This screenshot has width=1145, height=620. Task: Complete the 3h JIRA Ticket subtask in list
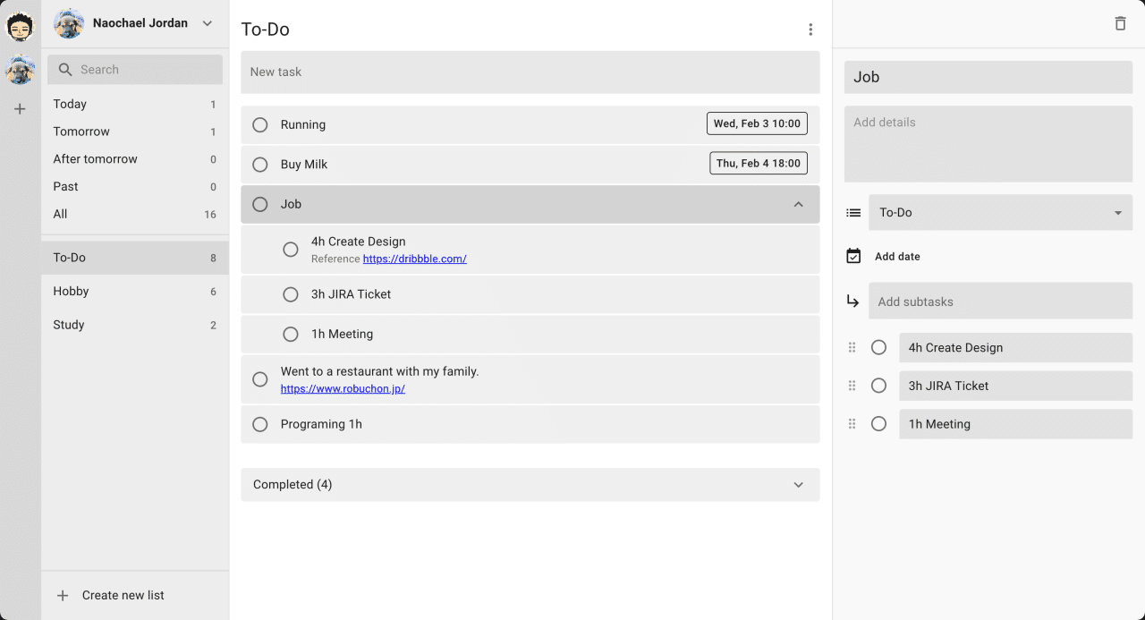[291, 294]
